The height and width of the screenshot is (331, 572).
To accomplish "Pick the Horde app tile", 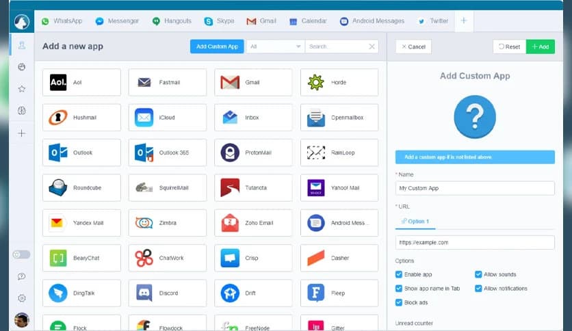I will coord(339,82).
